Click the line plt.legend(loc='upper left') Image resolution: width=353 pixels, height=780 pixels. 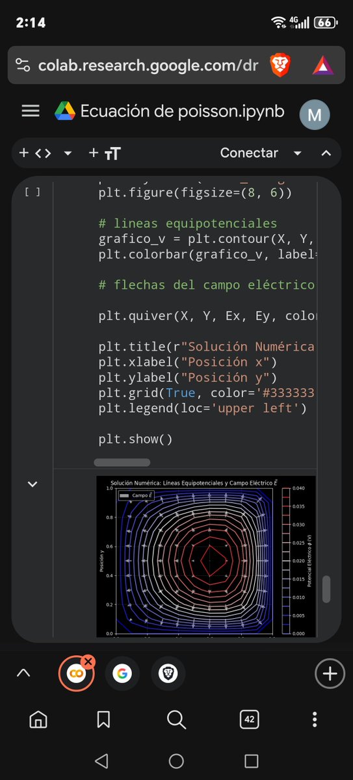tap(202, 408)
